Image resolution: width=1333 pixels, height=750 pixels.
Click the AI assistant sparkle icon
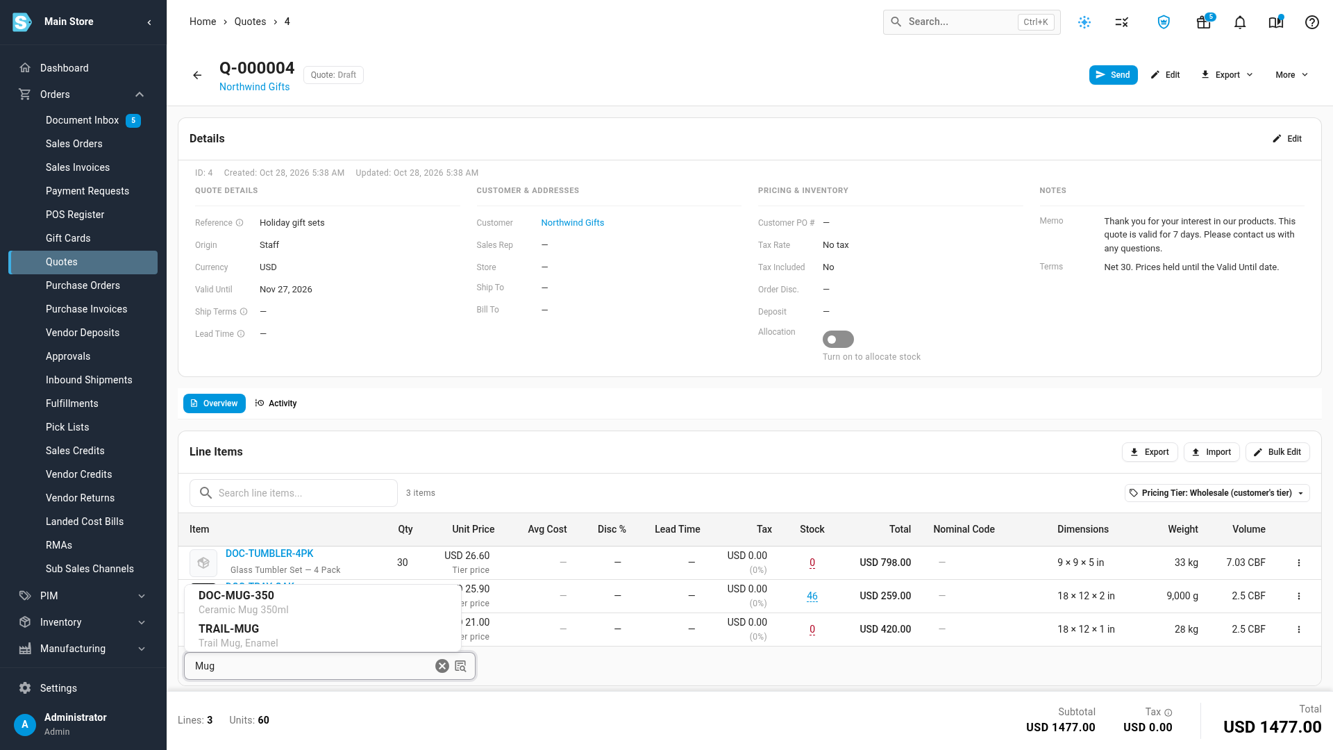click(x=1084, y=22)
